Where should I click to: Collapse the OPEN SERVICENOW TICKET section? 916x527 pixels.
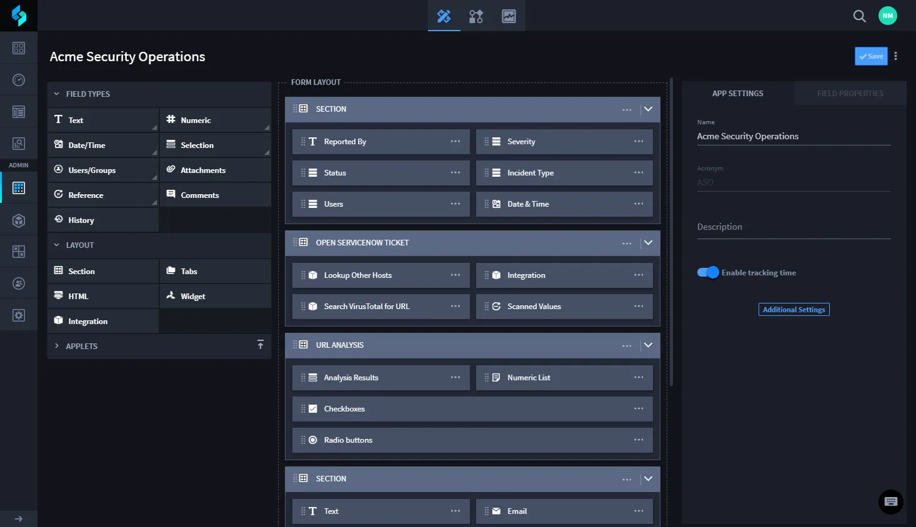[x=648, y=243]
